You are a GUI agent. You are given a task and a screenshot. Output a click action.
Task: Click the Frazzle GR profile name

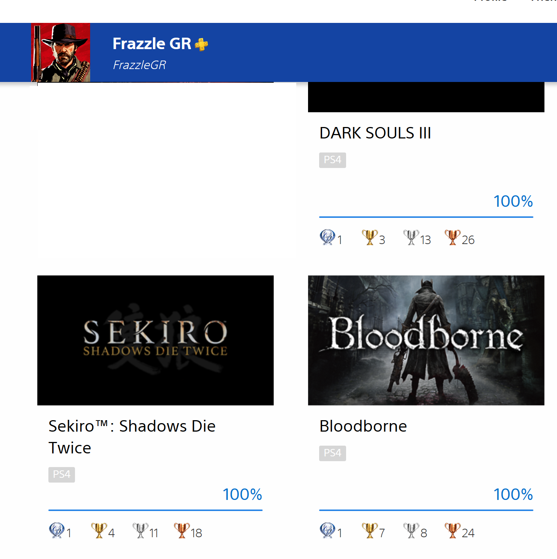(x=152, y=44)
